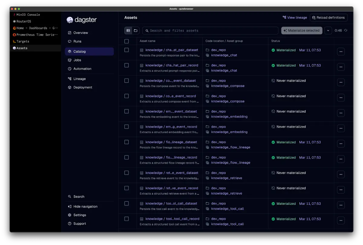Click the View lineage link
Viewport: 363px width, 245px height.
coord(295,18)
